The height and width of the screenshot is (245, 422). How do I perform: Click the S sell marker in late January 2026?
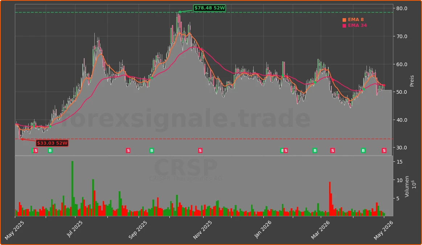tap(286, 150)
